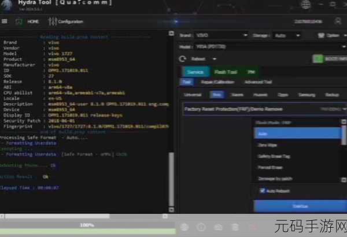Open the Xiaomi brand tab
This screenshot has height=237, width=347.
click(x=237, y=95)
